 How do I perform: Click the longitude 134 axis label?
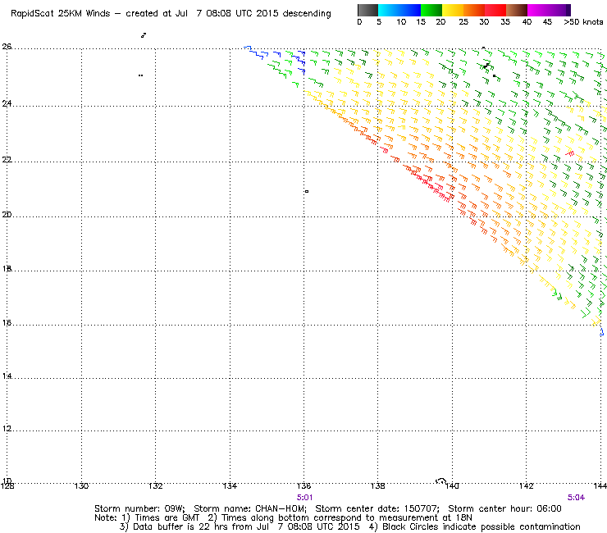[x=230, y=485]
